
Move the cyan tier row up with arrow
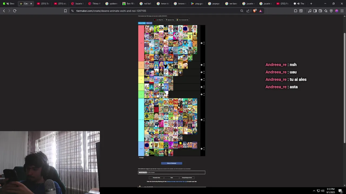[x=204, y=119]
